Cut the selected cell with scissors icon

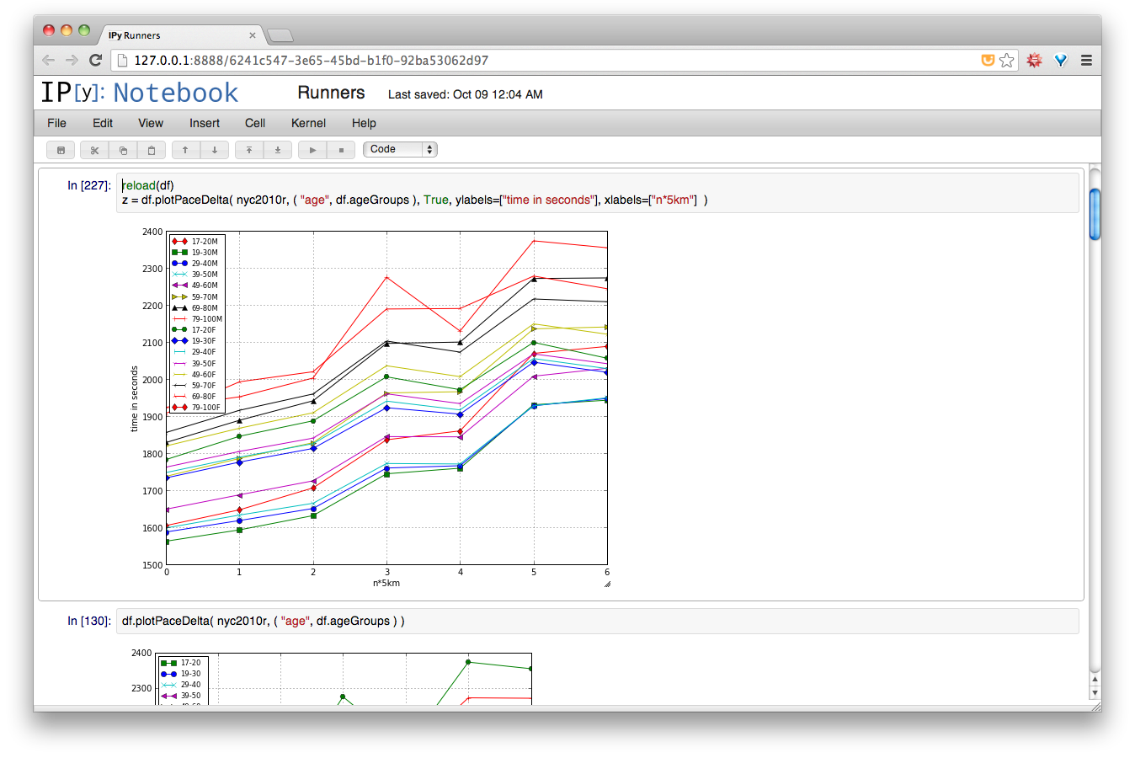point(94,150)
